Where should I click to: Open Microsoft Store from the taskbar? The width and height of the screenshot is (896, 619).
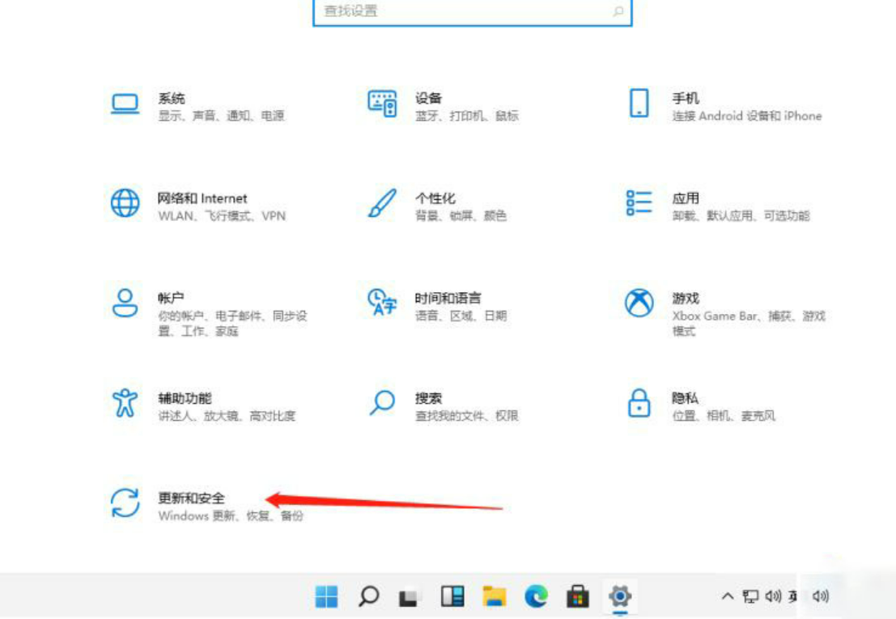click(578, 597)
